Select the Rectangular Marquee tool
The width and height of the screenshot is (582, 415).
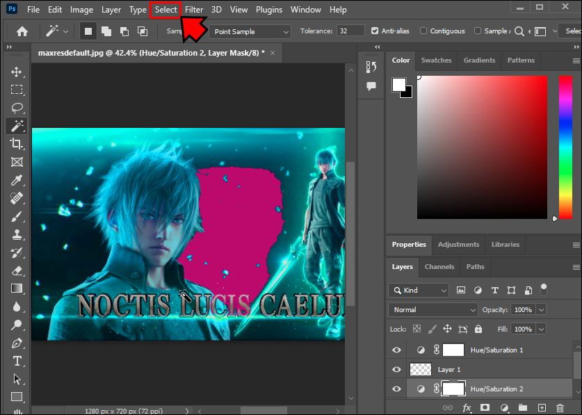(x=17, y=90)
